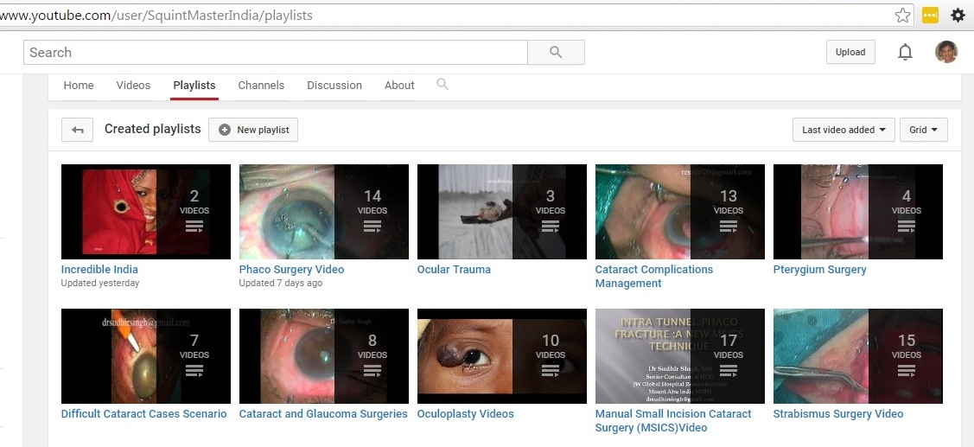The image size is (974, 447).
Task: Open the user avatar menu
Action: click(x=946, y=52)
